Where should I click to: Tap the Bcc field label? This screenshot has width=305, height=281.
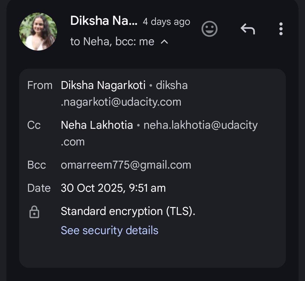coord(36,165)
